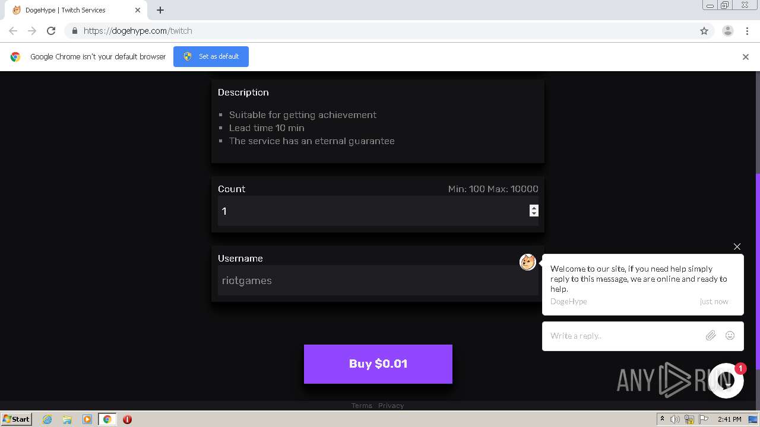Open the media player taskbar icon
This screenshot has width=760, height=427.
[87, 419]
